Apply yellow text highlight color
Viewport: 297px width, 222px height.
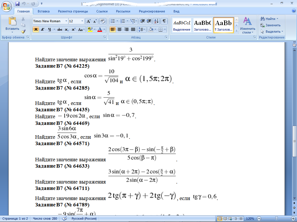tap(90, 29)
